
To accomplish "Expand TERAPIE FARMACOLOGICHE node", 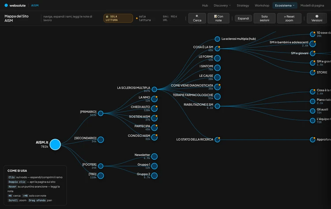I will coord(218,97).
